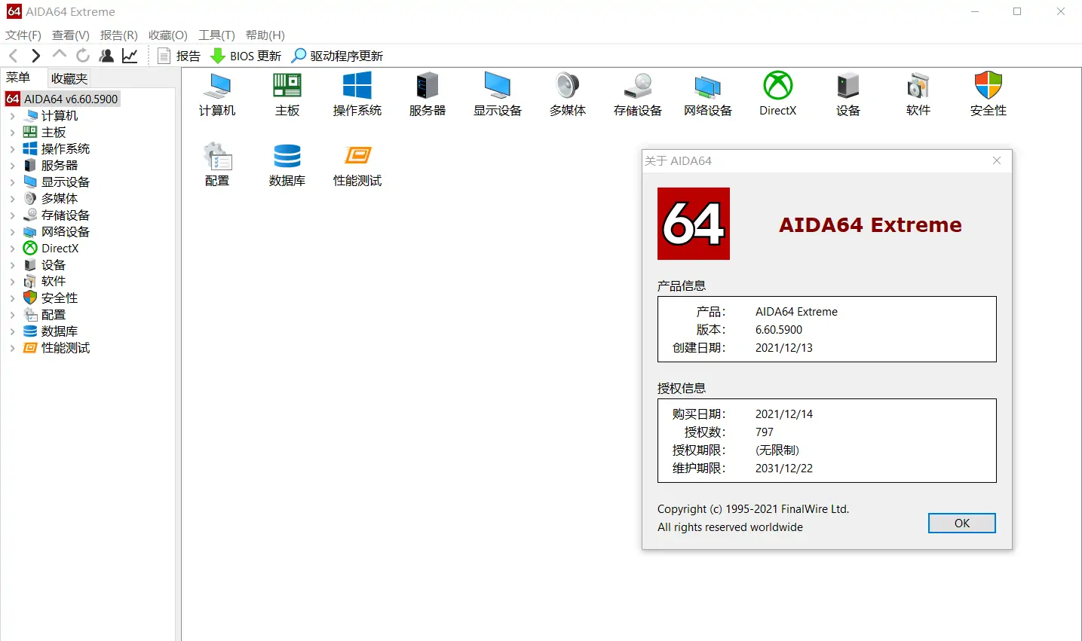
Task: Open the 文件(F) menu
Action: click(x=23, y=35)
